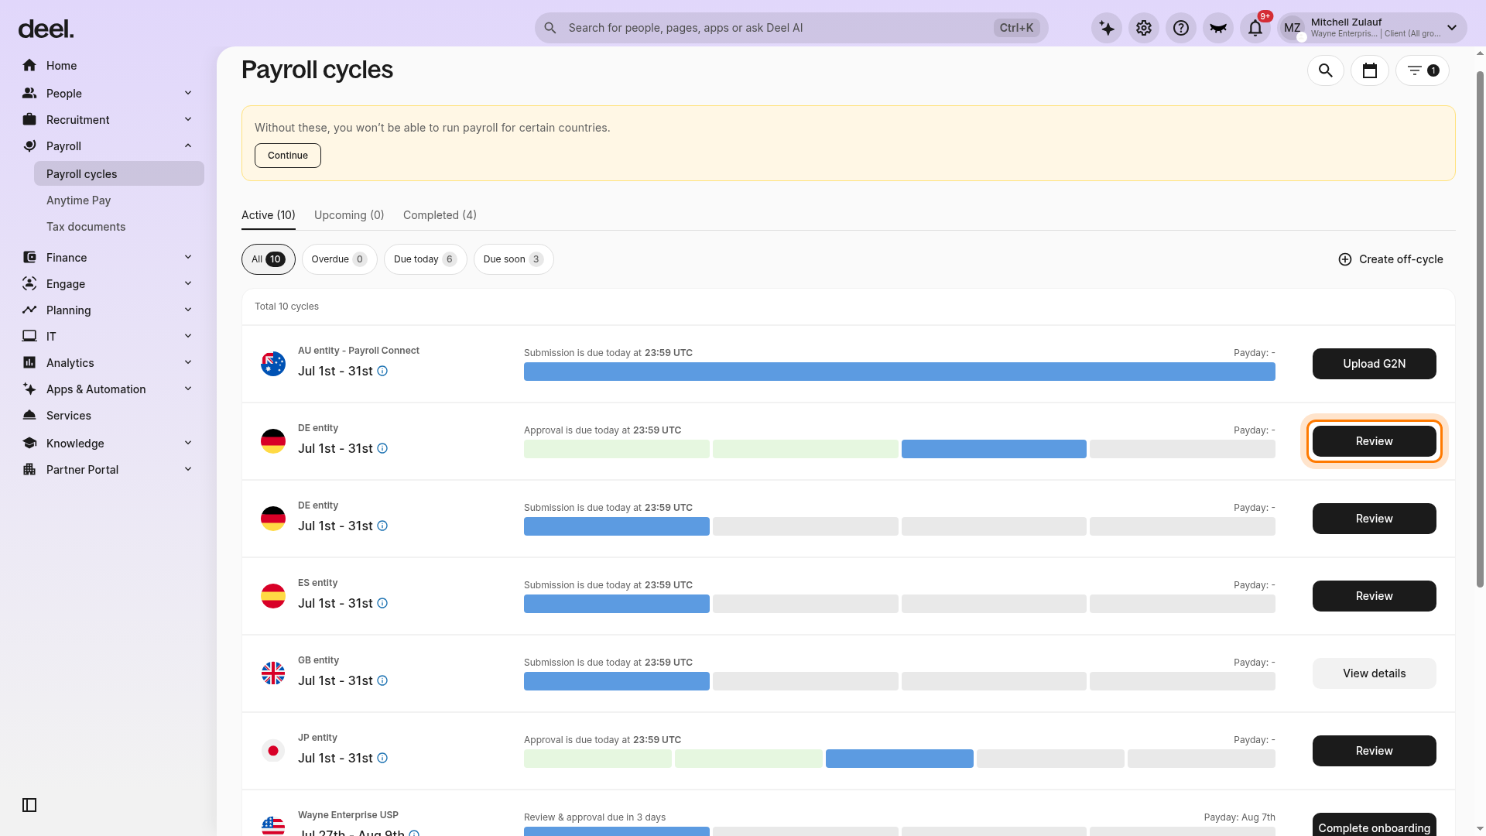Viewport: 1486px width, 836px height.
Task: Click AU entity progress bar
Action: [899, 372]
